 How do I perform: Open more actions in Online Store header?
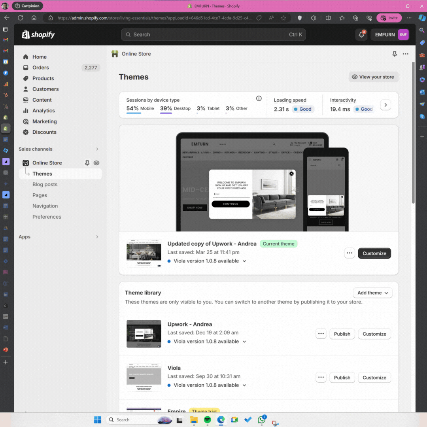[x=406, y=54]
